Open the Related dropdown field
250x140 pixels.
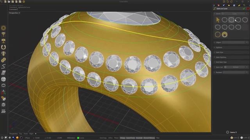click(x=236, y=72)
